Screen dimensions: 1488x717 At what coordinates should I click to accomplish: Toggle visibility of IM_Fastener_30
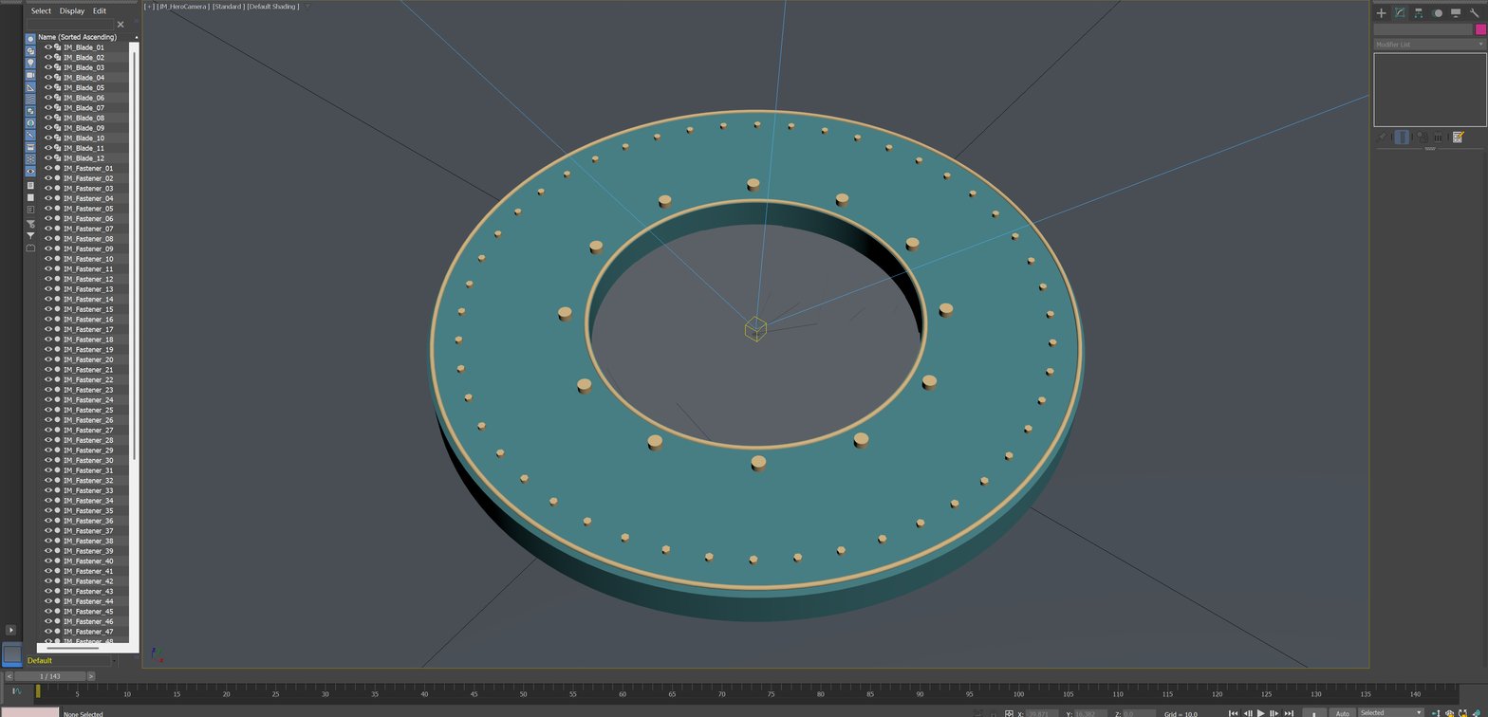click(x=48, y=460)
